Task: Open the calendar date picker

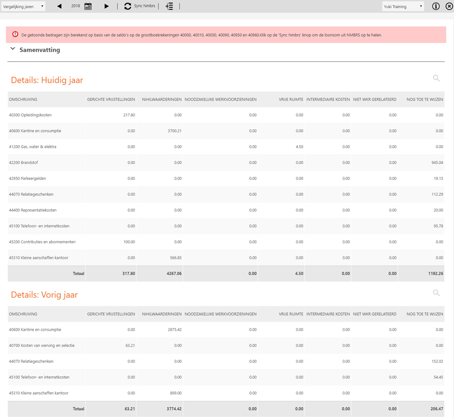Action: pyautogui.click(x=88, y=6)
